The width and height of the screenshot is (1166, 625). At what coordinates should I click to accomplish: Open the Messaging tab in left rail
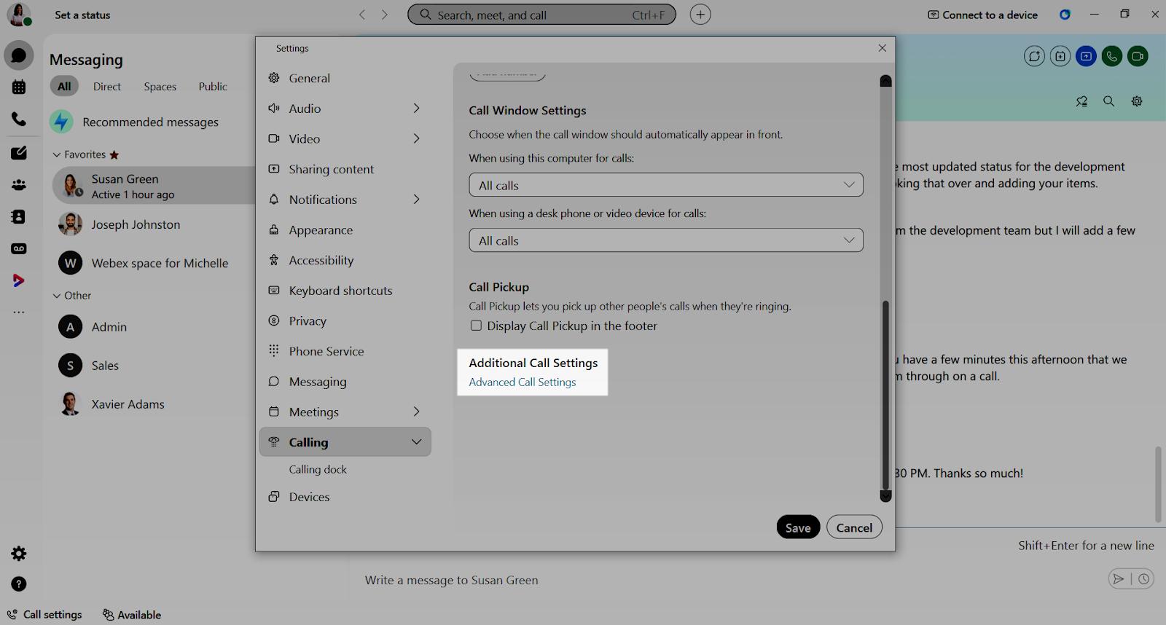(19, 55)
